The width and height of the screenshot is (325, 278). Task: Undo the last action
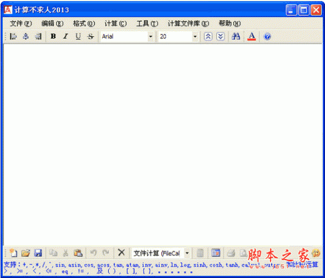(93, 253)
